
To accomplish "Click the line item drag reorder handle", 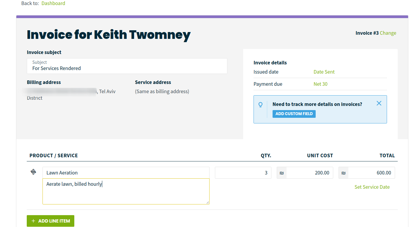I will click(x=33, y=172).
